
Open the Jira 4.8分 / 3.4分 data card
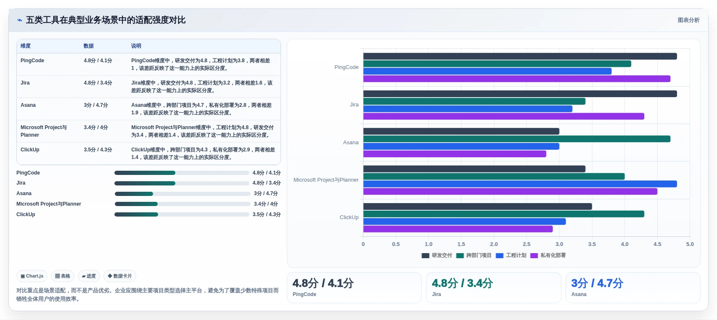click(x=494, y=288)
